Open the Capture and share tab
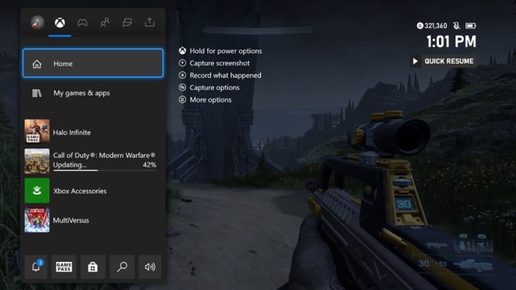This screenshot has height=290, width=516. coord(149,22)
